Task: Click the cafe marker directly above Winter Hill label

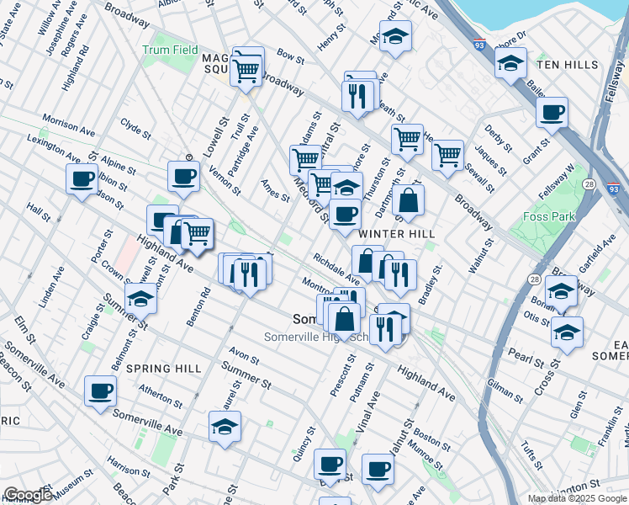Action: tap(344, 214)
